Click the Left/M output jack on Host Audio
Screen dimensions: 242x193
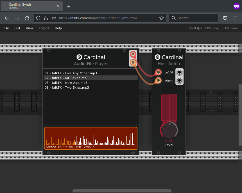179,72
